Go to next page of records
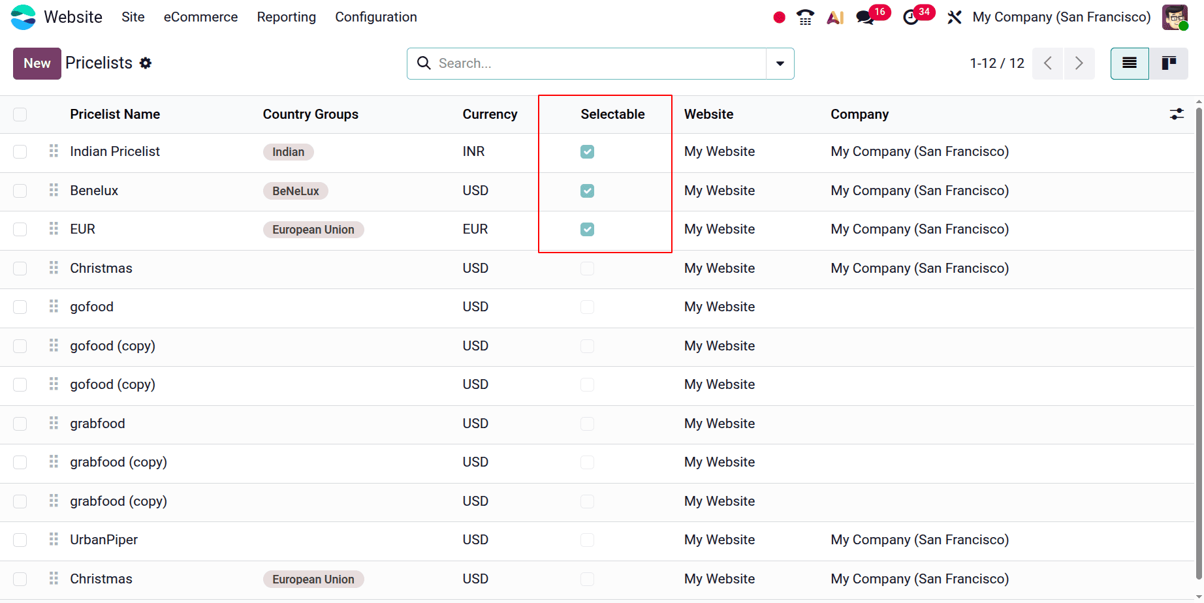1204x603 pixels. click(1079, 63)
